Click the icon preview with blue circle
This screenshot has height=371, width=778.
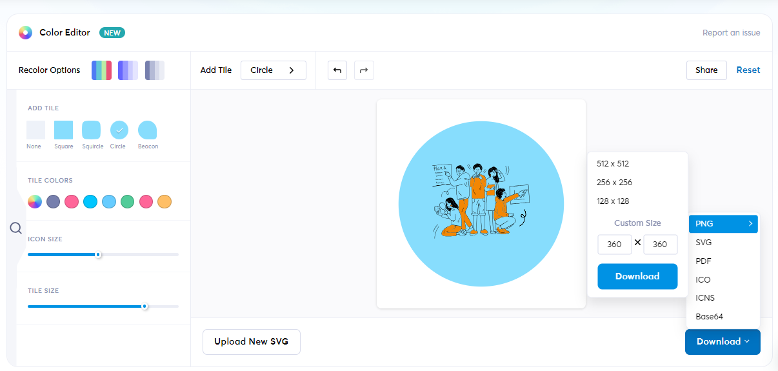pyautogui.click(x=481, y=204)
